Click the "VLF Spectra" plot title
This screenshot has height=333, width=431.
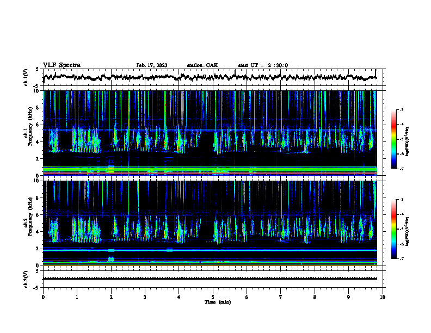[61, 65]
